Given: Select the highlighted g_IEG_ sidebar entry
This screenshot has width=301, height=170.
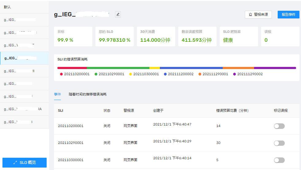Looking at the screenshot, I should pyautogui.click(x=24, y=58).
